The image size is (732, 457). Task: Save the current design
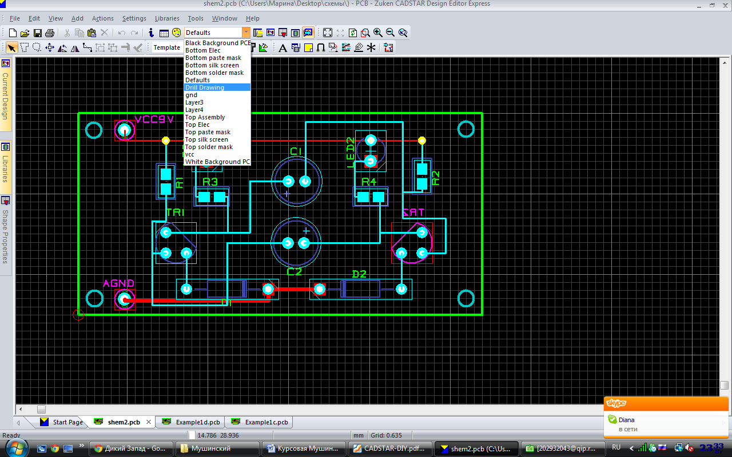tap(38, 33)
